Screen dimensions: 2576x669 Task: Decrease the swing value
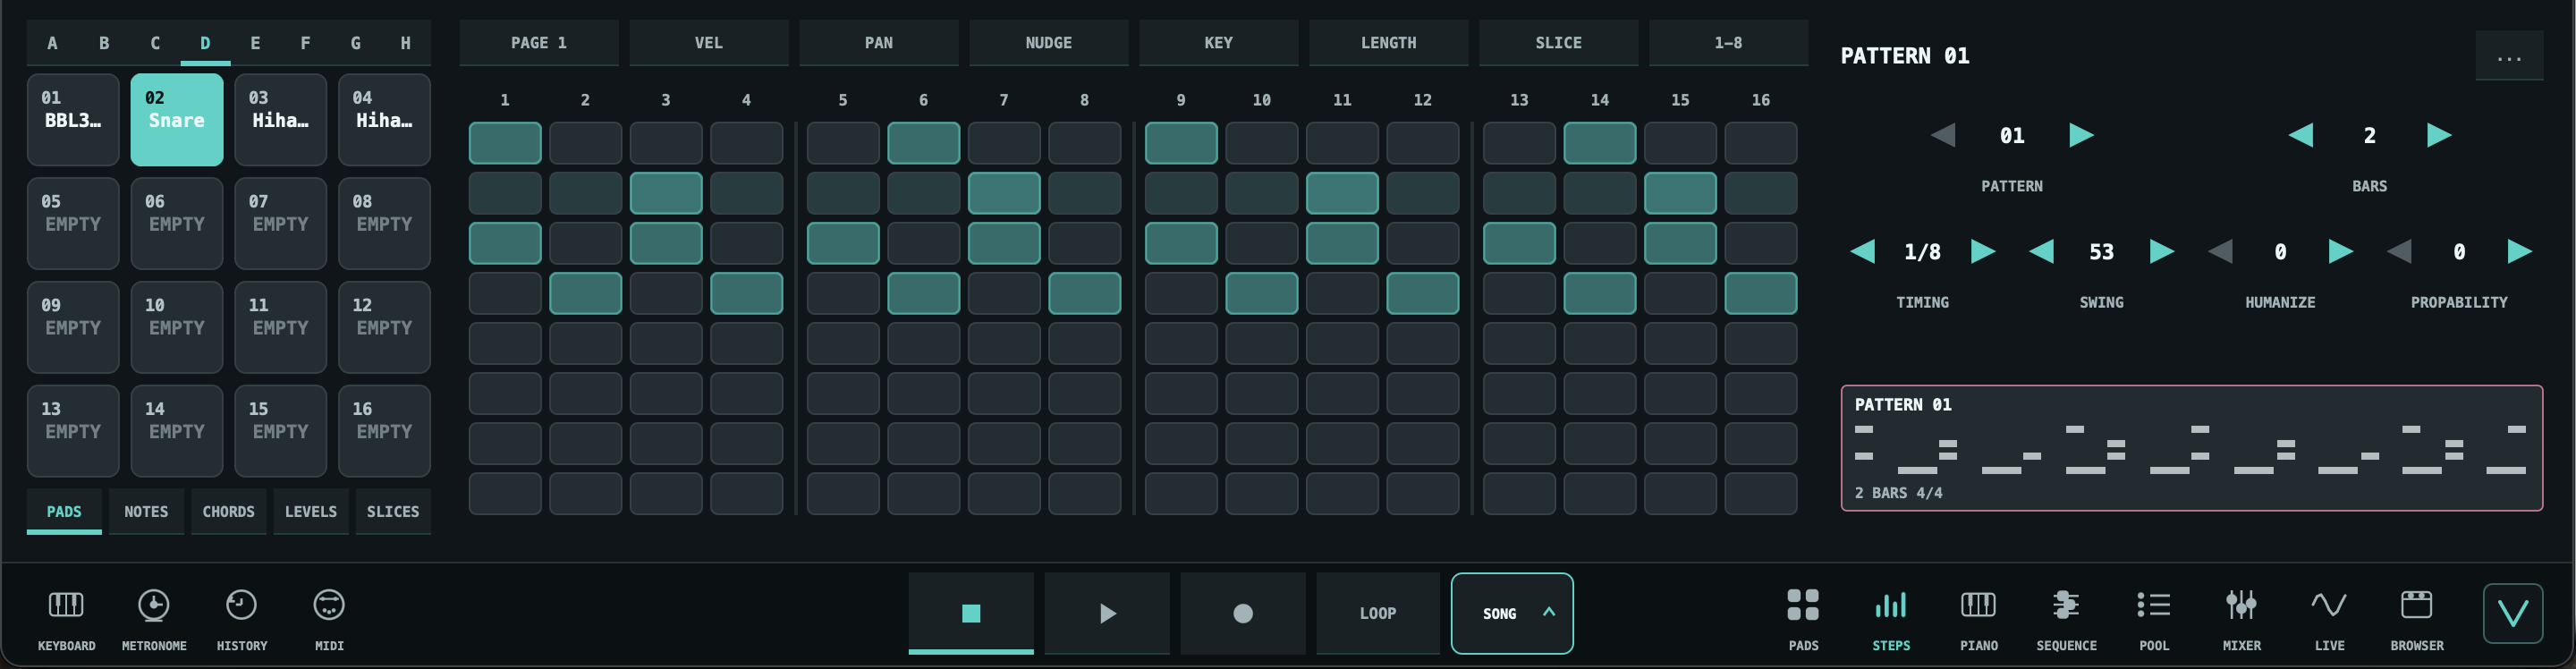pyautogui.click(x=2041, y=251)
